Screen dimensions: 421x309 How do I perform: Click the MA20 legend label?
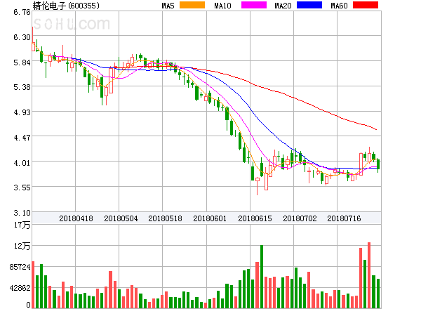pyautogui.click(x=283, y=6)
